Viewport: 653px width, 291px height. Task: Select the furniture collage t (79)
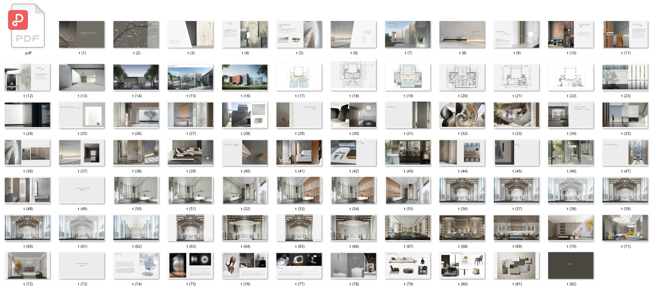408,266
